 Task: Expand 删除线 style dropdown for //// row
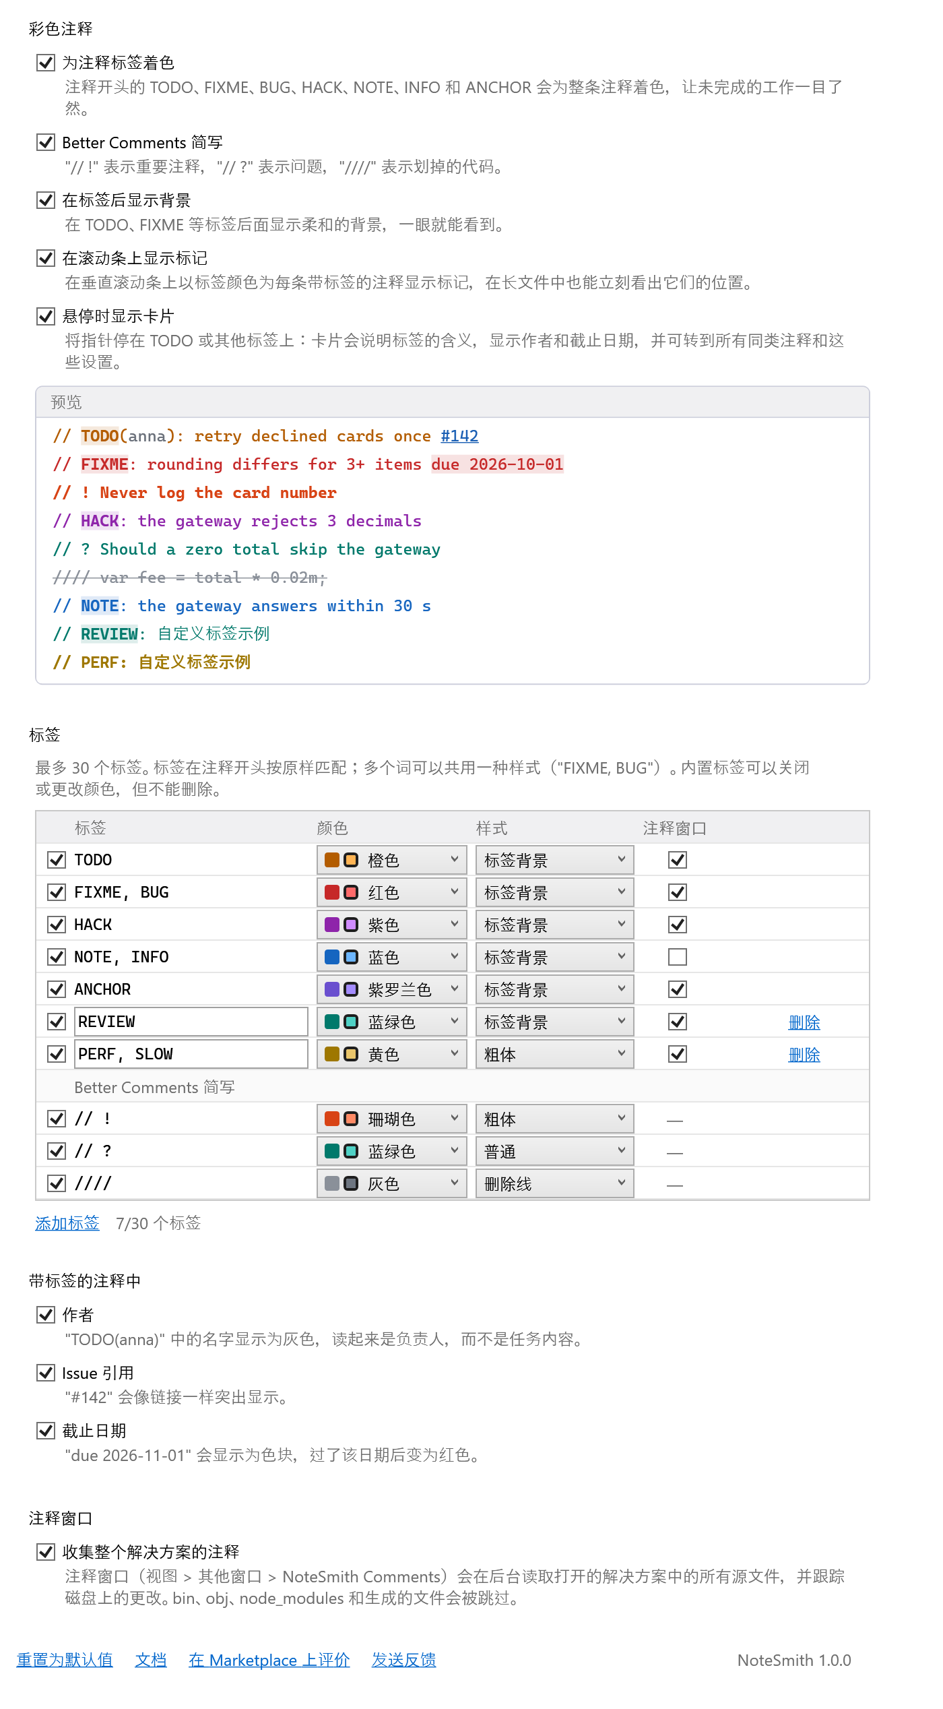[555, 1183]
